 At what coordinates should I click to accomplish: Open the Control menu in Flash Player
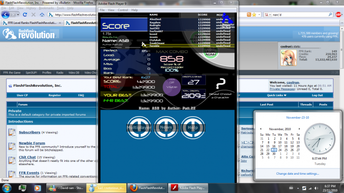click(x=122, y=10)
